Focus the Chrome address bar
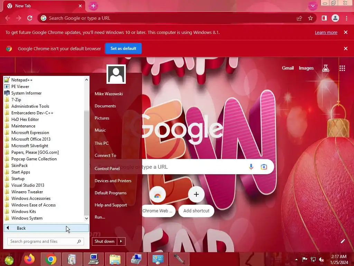This screenshot has height=266, width=354. tap(167, 18)
